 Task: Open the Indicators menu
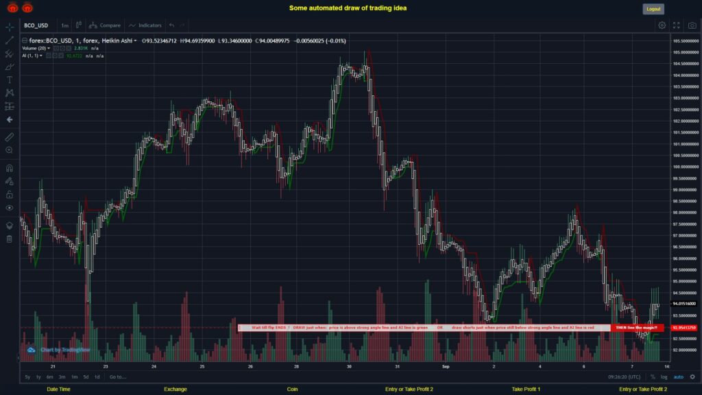coord(145,25)
